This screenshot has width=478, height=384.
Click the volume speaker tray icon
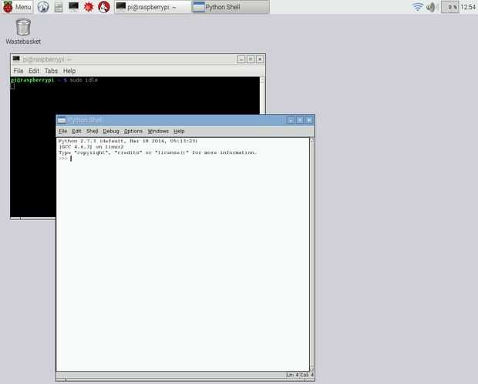point(430,7)
